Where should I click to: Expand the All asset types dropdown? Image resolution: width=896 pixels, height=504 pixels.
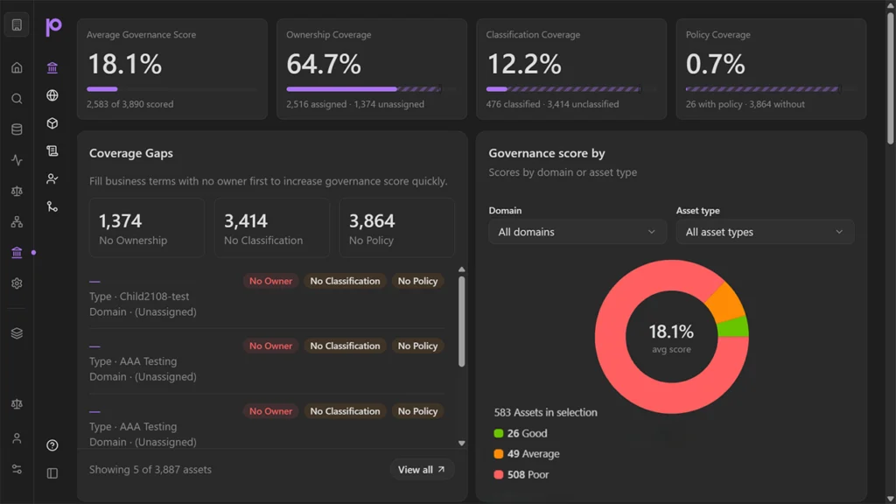coord(765,232)
